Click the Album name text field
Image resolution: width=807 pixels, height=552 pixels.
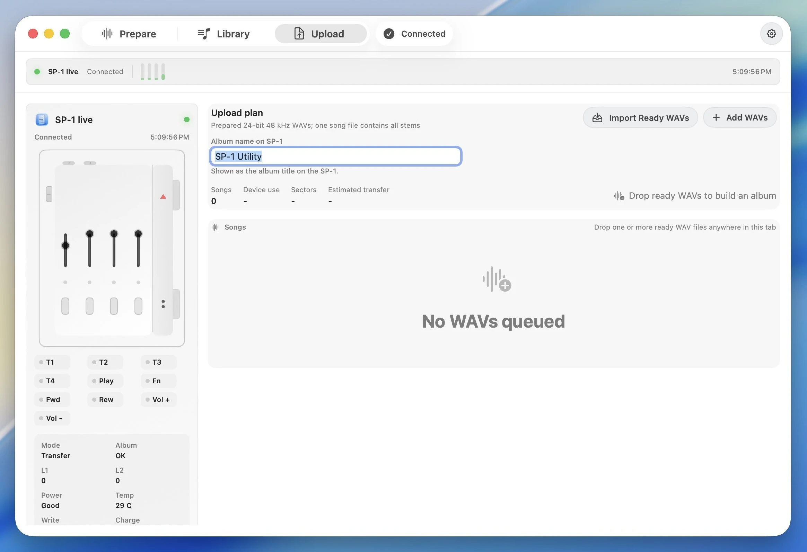coord(335,156)
